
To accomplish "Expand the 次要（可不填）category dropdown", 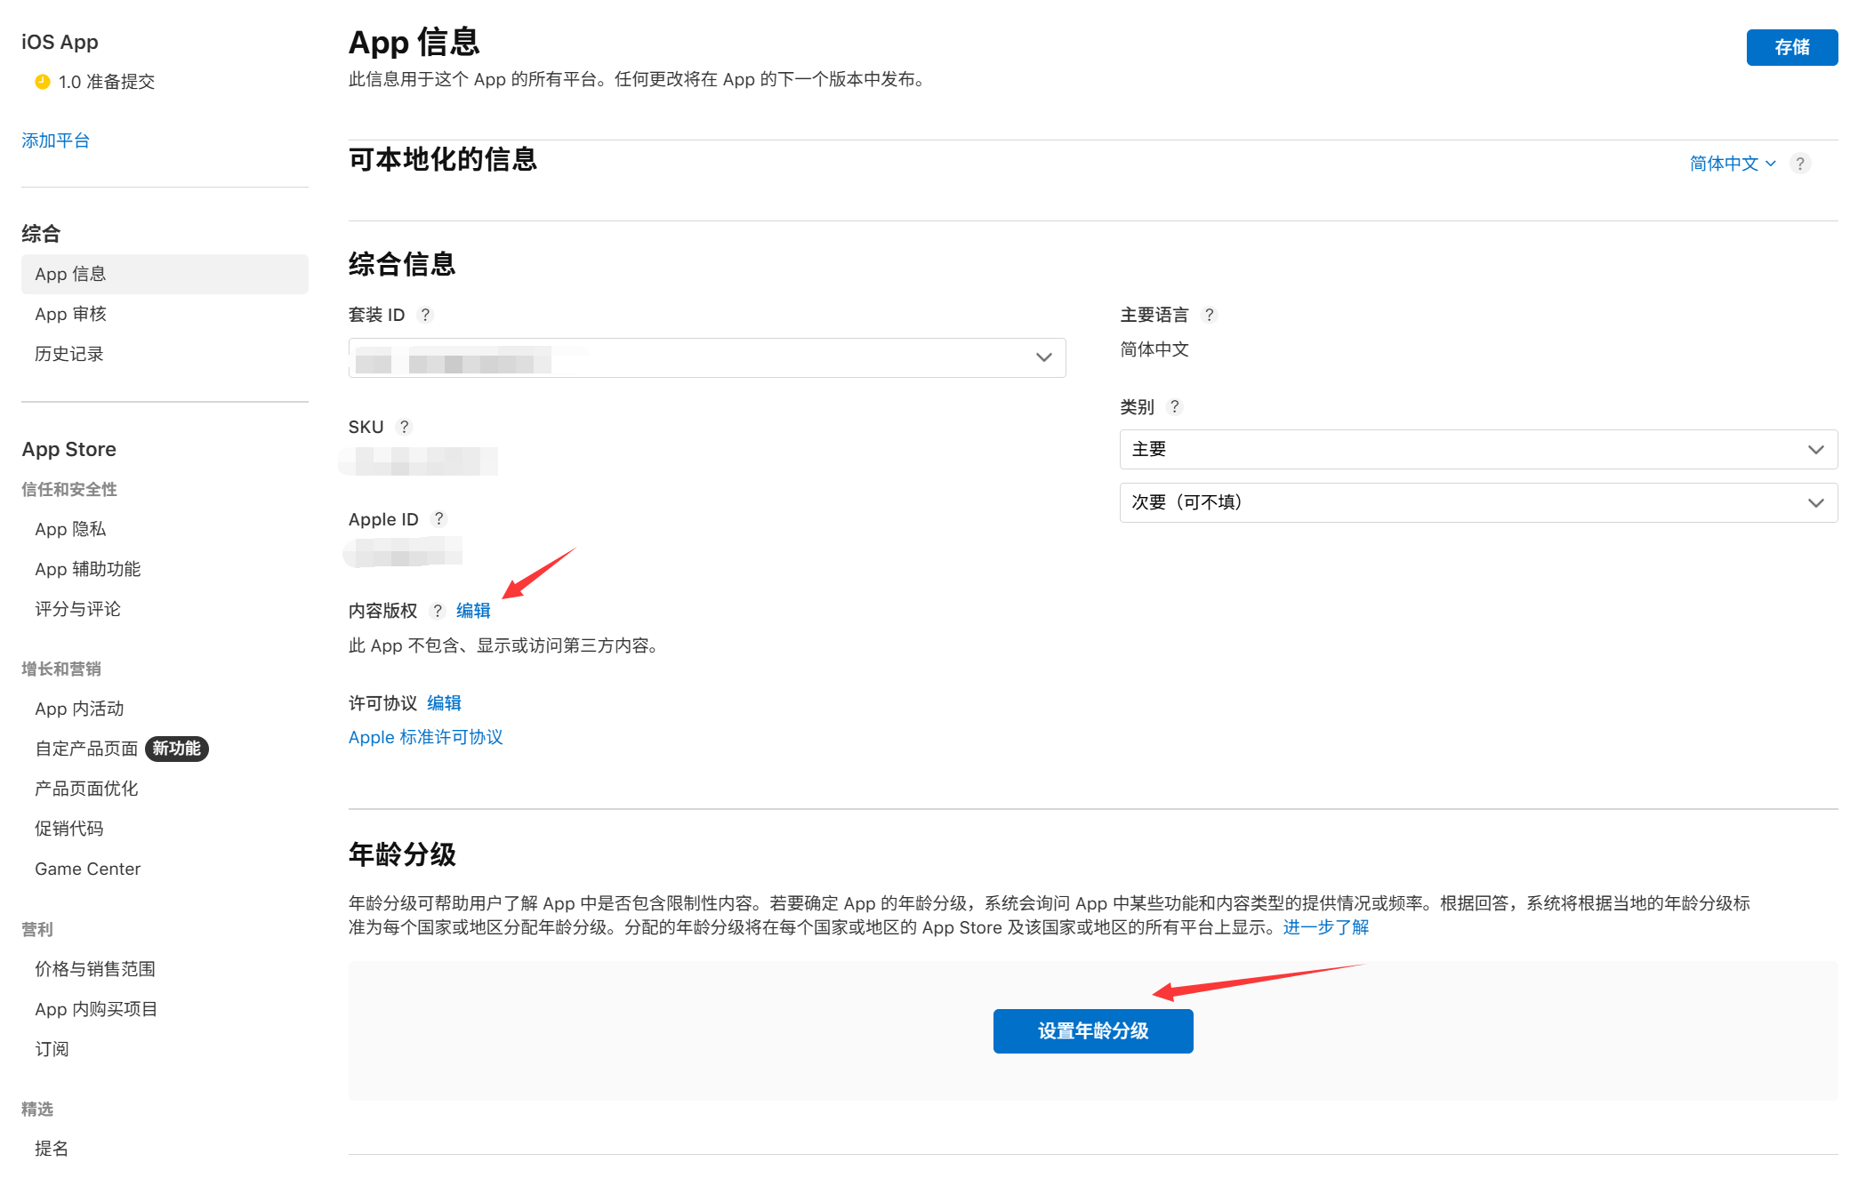I will click(x=1477, y=503).
